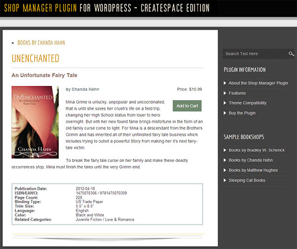Click the Plugin Information sidebar heading

(x=245, y=70)
